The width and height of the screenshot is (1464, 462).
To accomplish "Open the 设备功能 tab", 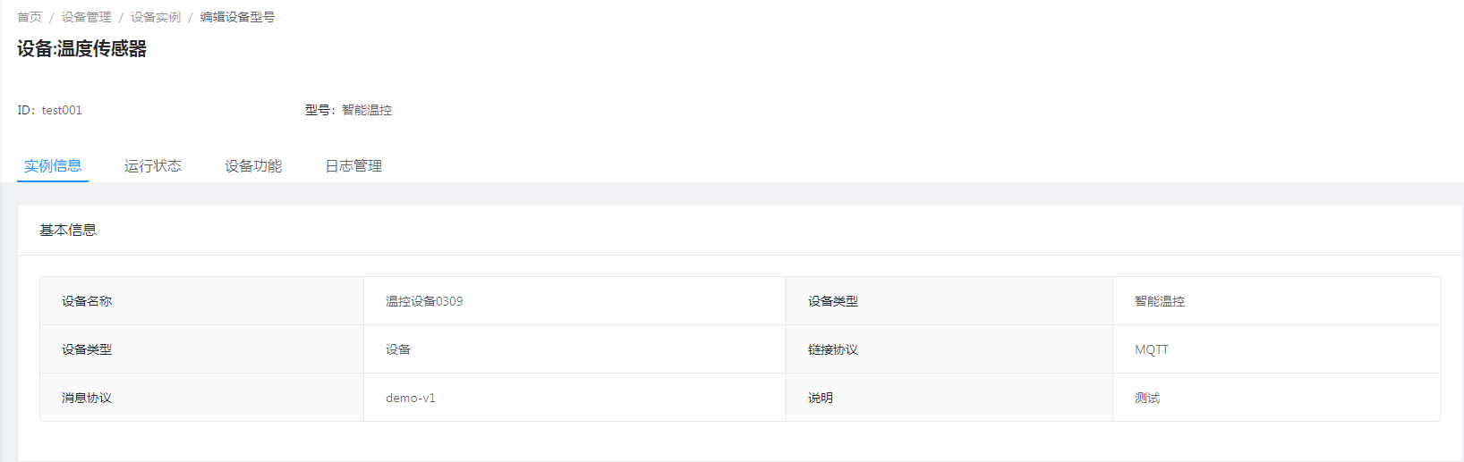I will tap(253, 166).
